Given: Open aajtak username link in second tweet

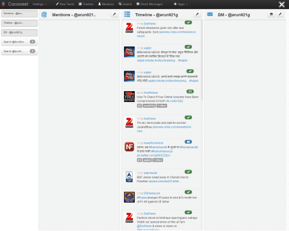Looking at the screenshot, I should point(148,48).
